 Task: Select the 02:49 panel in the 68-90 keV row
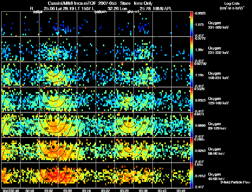click(11, 150)
